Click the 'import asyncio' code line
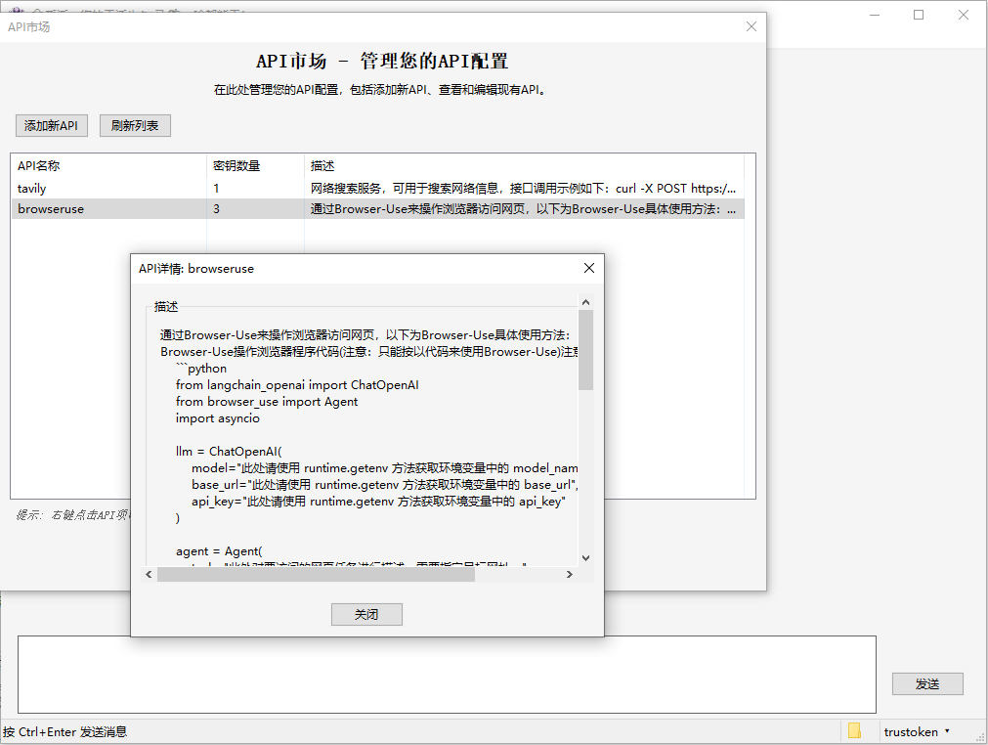This screenshot has width=988, height=745. [217, 417]
